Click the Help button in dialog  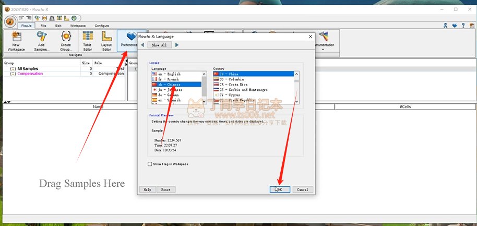[x=147, y=189]
